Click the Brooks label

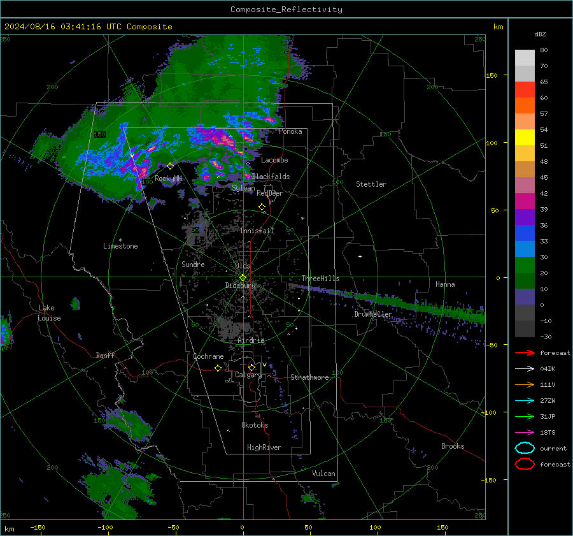(453, 446)
